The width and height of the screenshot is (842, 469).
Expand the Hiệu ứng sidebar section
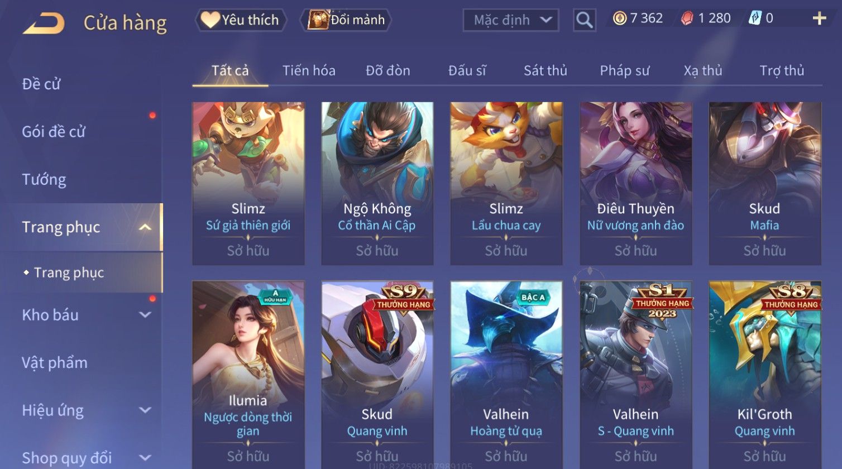tap(145, 410)
